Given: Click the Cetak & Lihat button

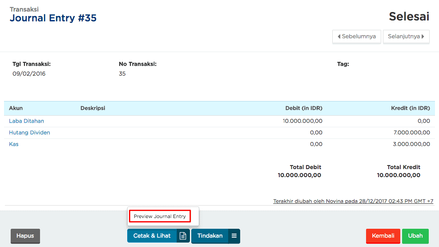Looking at the screenshot, I should tap(152, 236).
